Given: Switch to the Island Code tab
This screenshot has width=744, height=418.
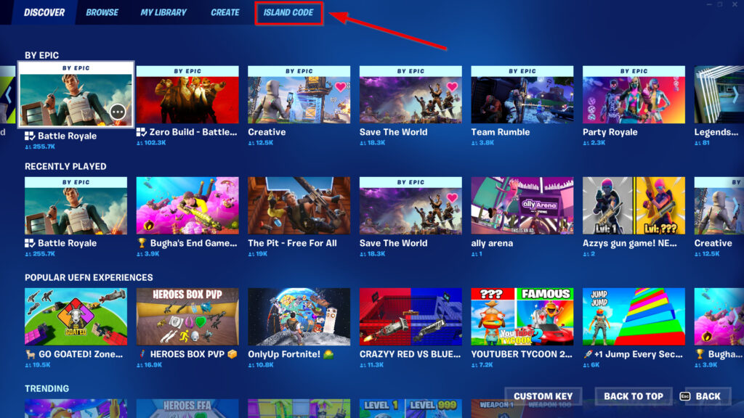Looking at the screenshot, I should [288, 13].
